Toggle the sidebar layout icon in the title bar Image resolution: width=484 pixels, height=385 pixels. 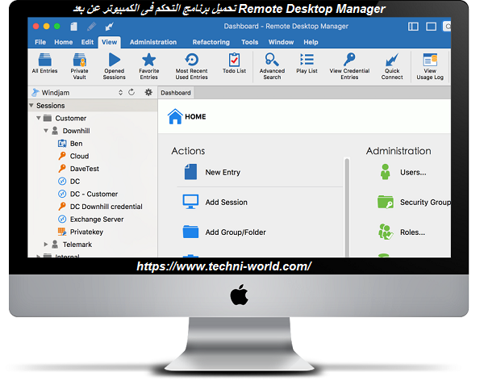pyautogui.click(x=413, y=27)
